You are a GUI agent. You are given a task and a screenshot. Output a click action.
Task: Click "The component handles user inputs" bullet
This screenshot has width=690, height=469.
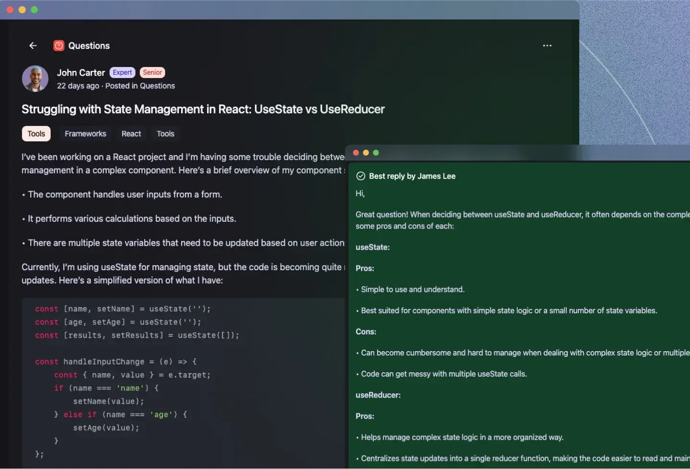pyautogui.click(x=122, y=194)
